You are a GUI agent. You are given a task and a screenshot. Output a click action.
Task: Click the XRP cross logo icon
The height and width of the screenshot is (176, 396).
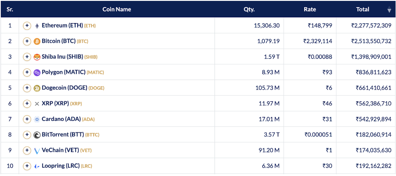(37, 104)
